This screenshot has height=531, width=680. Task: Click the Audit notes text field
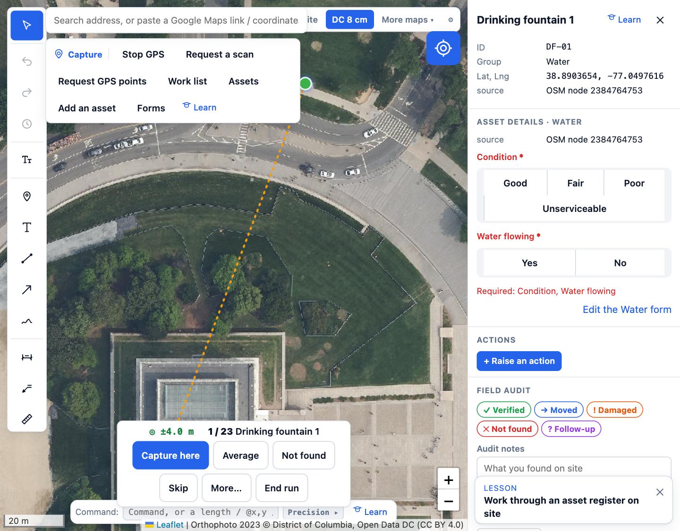coord(574,467)
